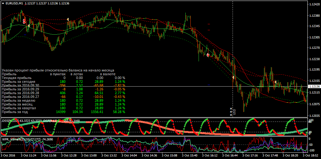The width and height of the screenshot is (321, 159).
Task: Select the red cross order marker near 16:12
Action: [x=208, y=55]
